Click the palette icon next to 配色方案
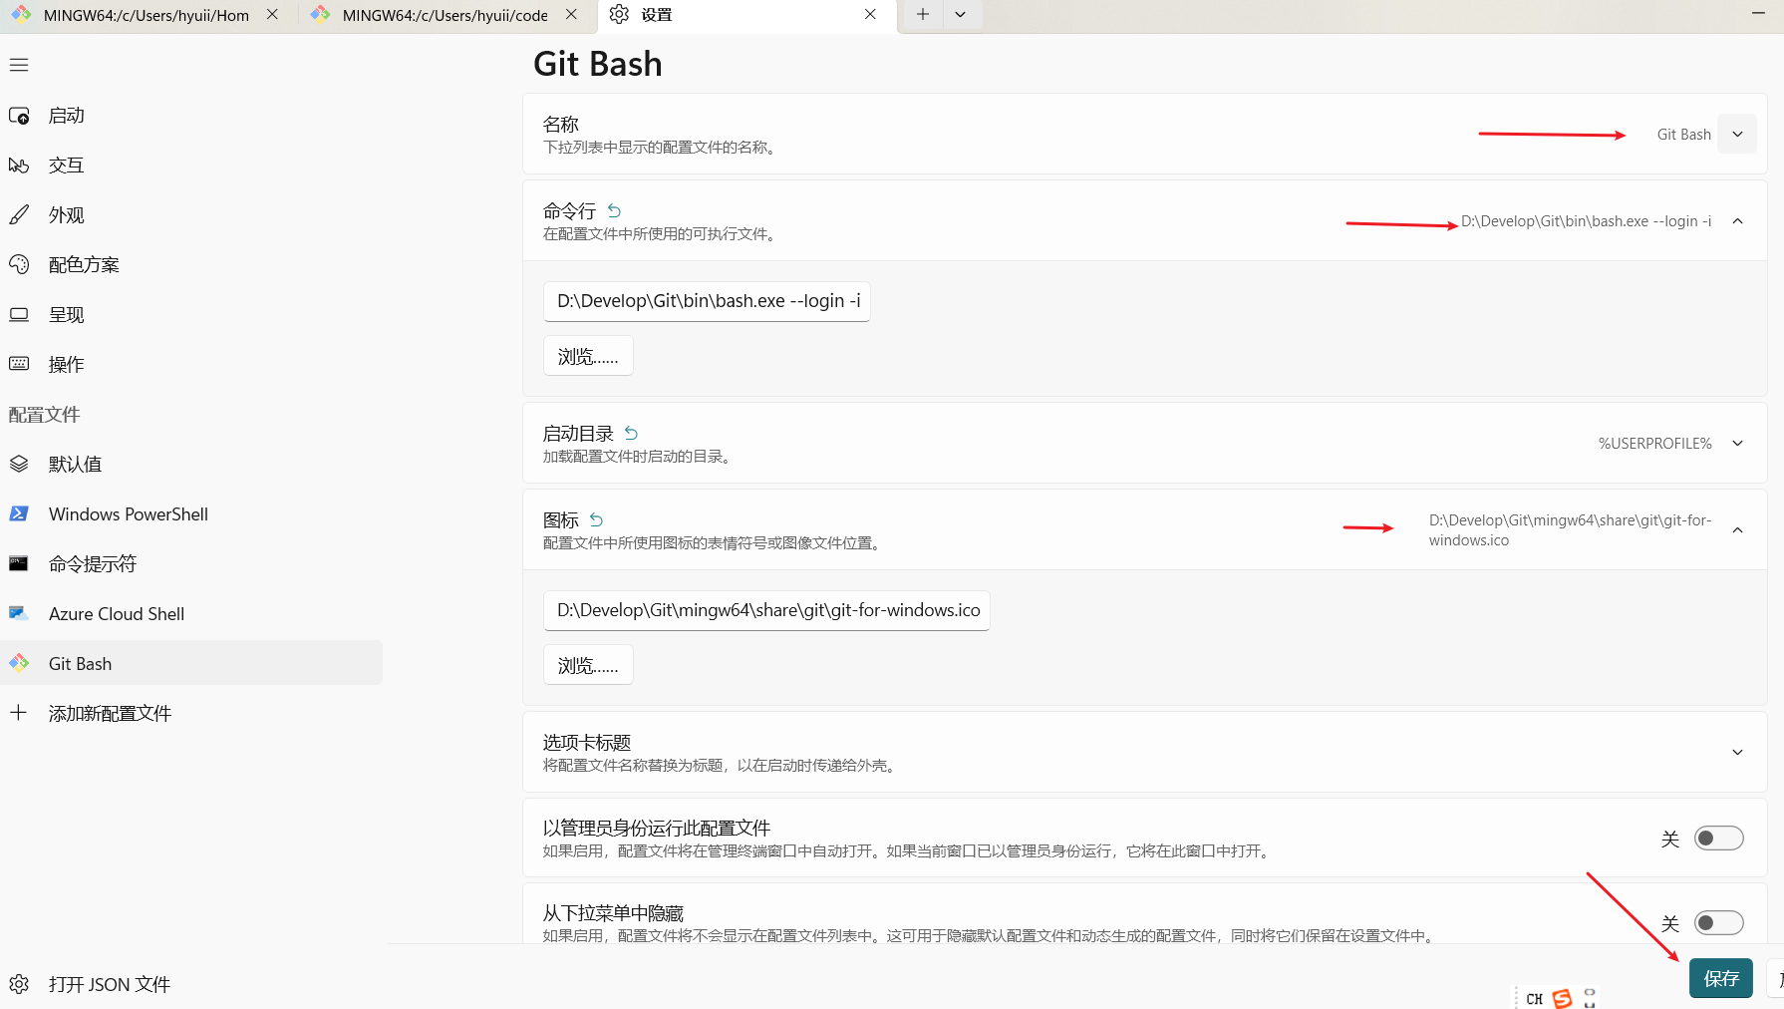This screenshot has height=1009, width=1784. point(19,264)
